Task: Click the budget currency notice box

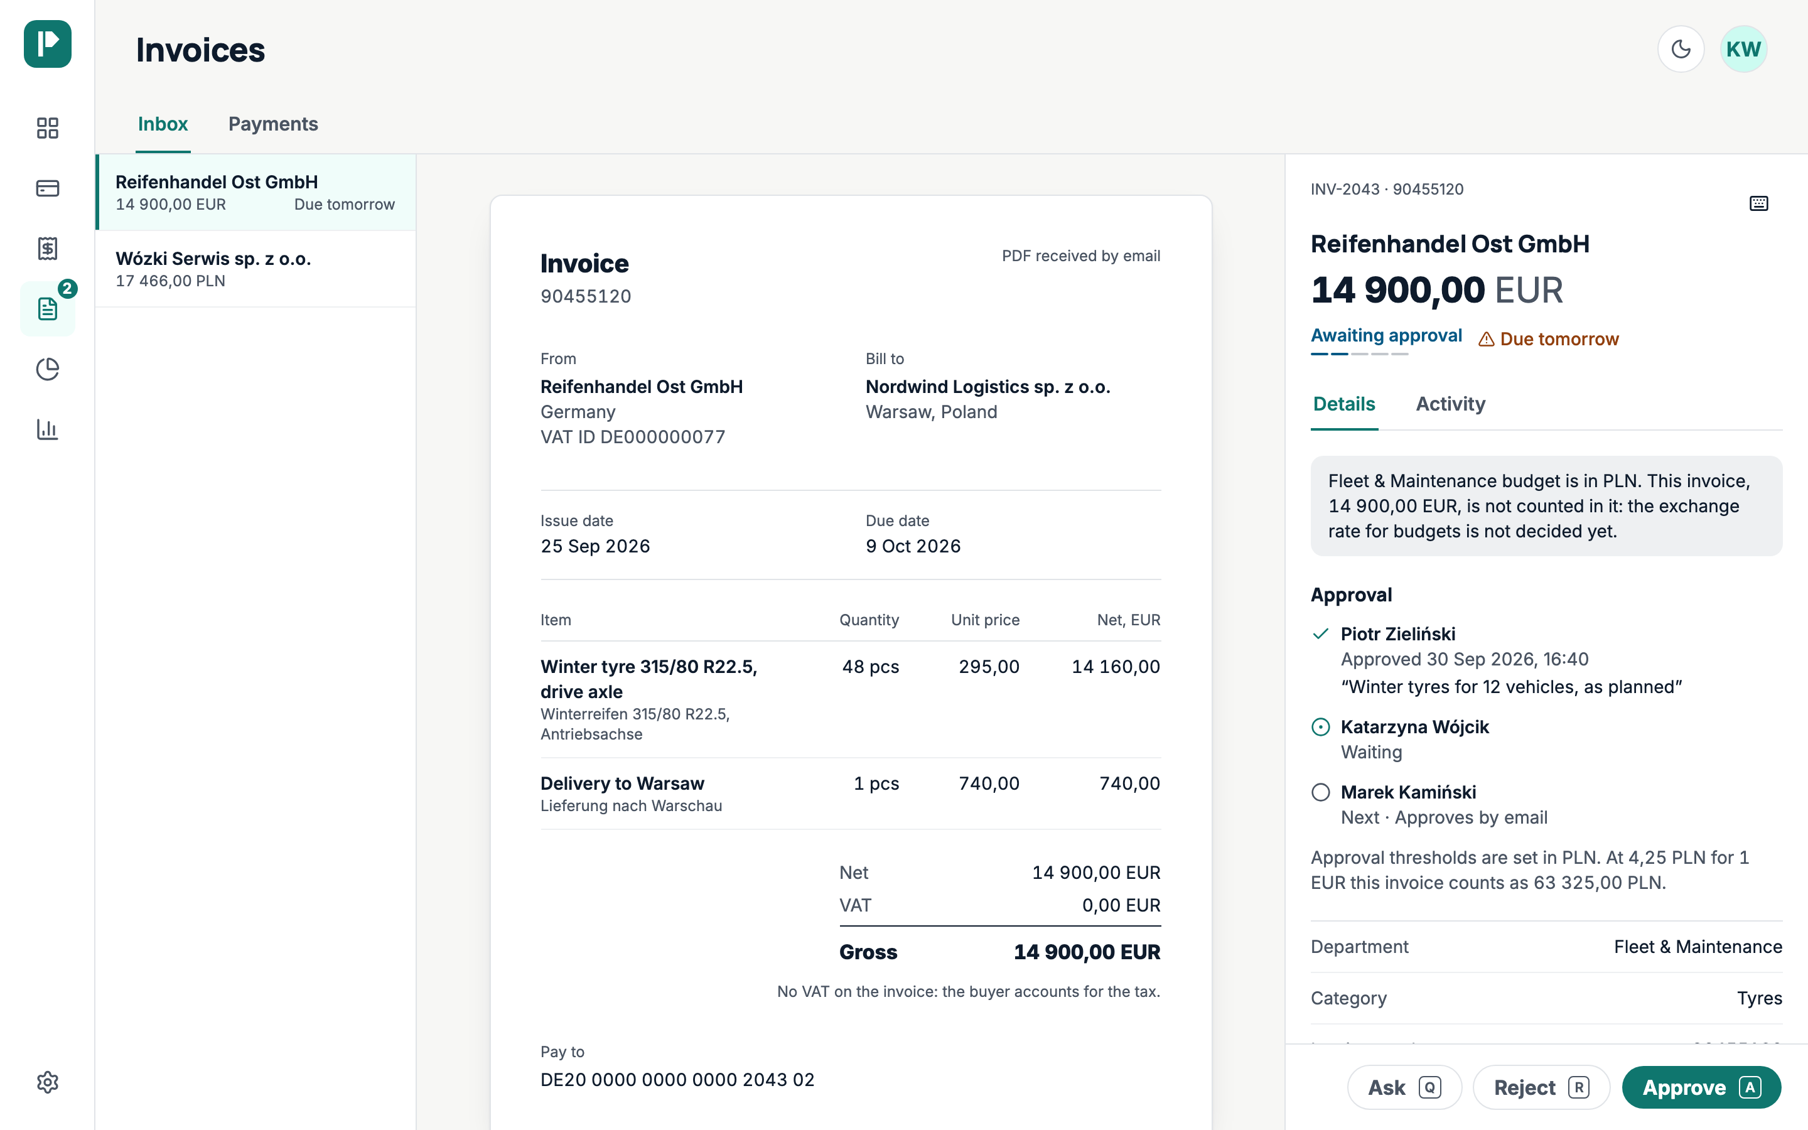Action: pyautogui.click(x=1546, y=506)
